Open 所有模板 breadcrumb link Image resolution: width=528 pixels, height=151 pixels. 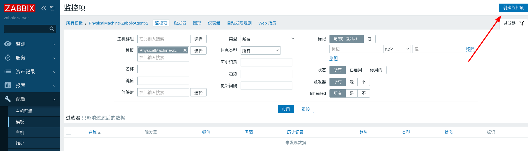pos(74,23)
